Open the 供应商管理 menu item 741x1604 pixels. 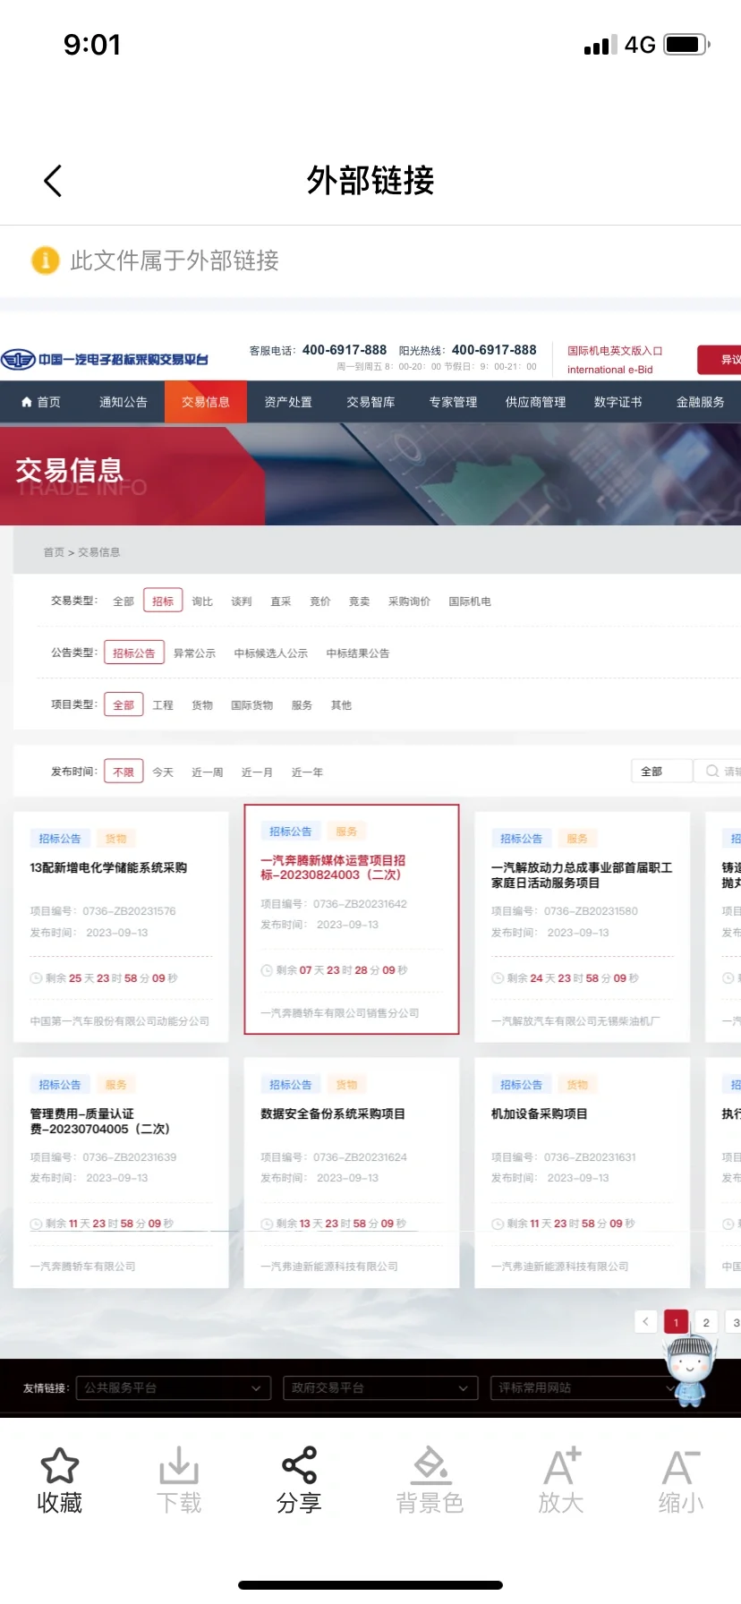coord(535,402)
